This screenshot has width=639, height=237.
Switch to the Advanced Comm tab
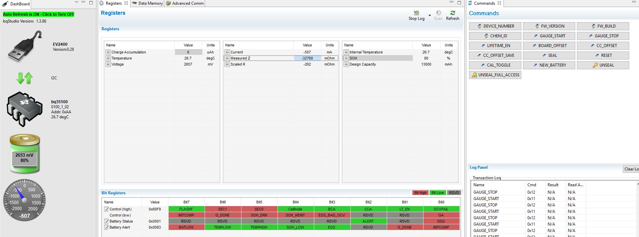pos(185,3)
